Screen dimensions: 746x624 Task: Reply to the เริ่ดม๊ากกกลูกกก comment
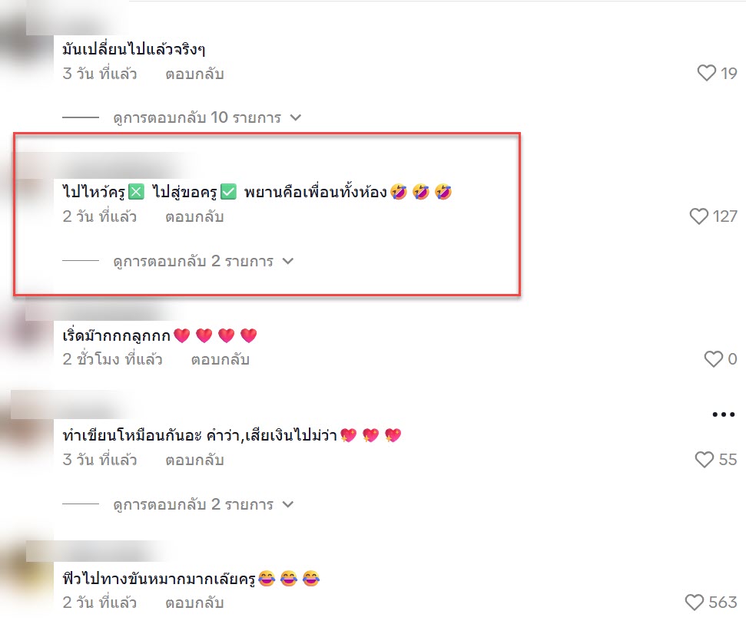click(x=220, y=360)
